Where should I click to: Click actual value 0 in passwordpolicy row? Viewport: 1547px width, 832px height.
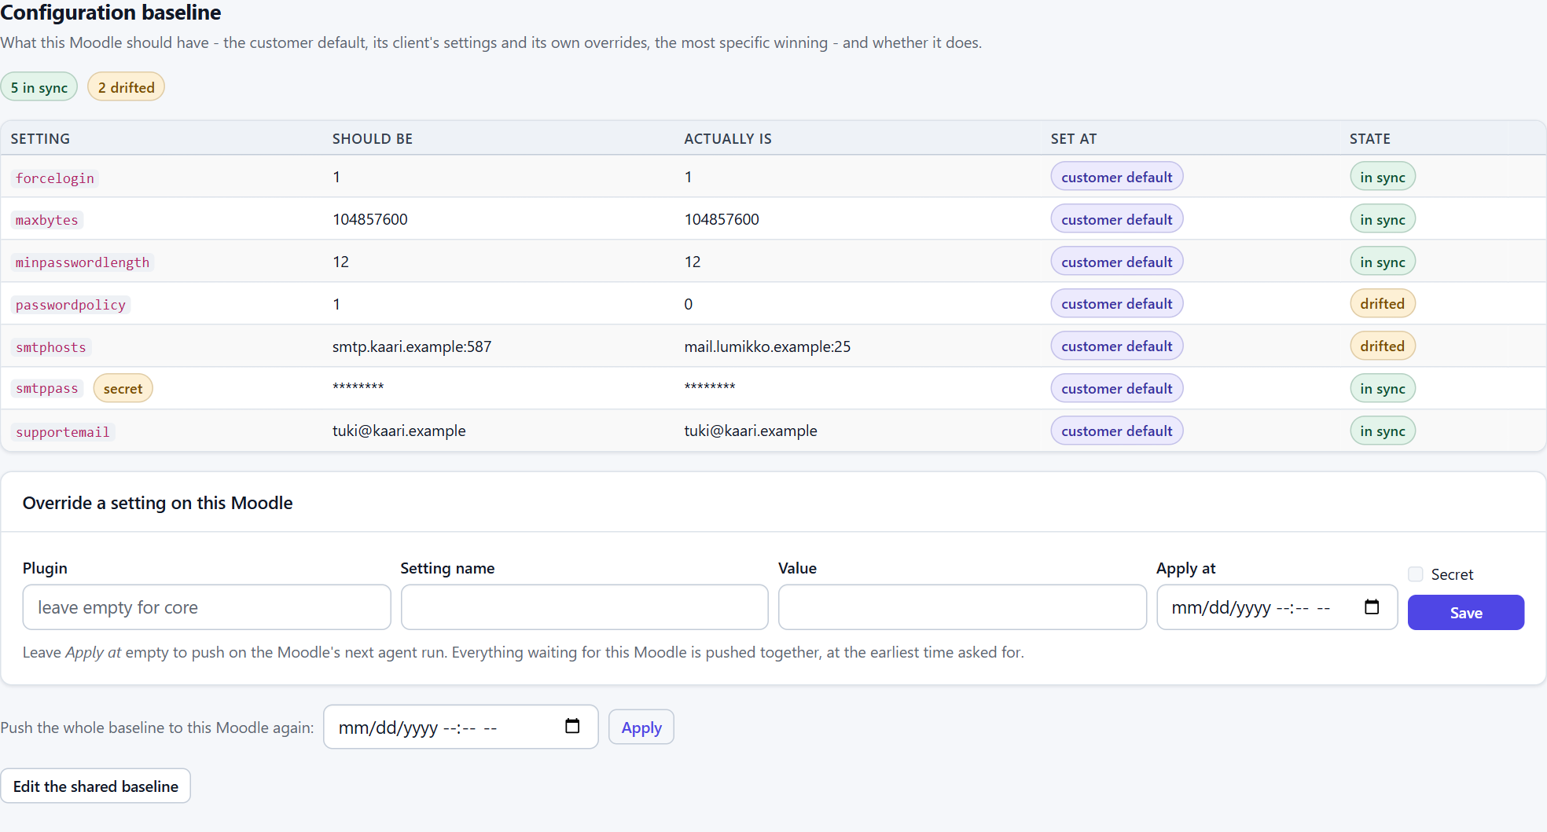pyautogui.click(x=689, y=304)
